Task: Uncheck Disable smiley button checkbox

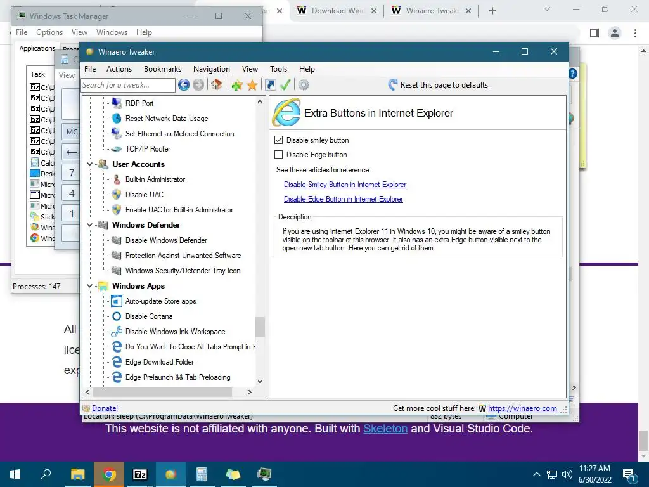Action: tap(279, 140)
